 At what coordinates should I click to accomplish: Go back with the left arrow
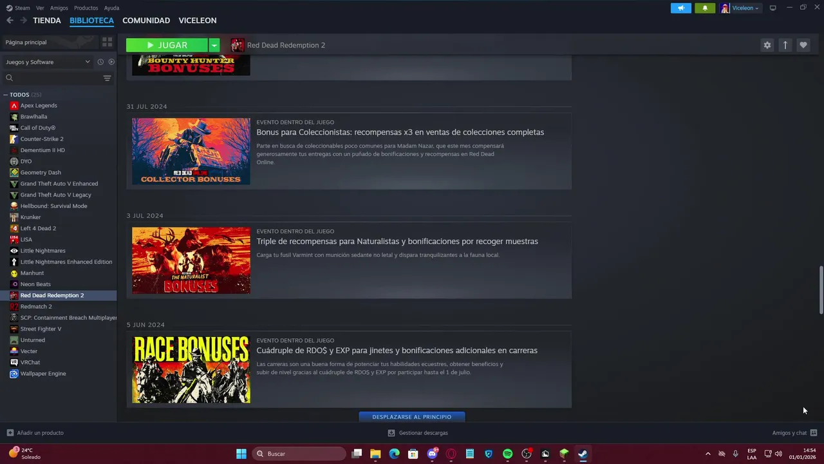10,21
